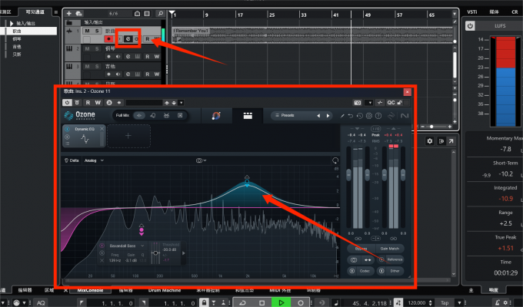The height and width of the screenshot is (307, 523).
Task: Enable Read automation in plugin header
Action: 88,103
